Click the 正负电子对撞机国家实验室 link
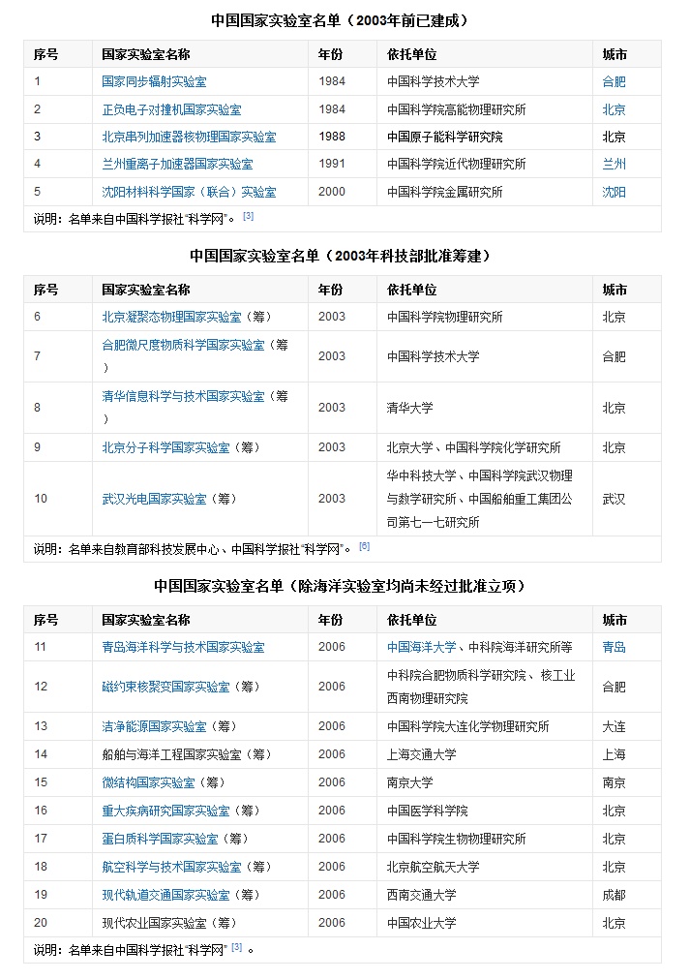Screen dimensions: 690x980 pos(171,109)
